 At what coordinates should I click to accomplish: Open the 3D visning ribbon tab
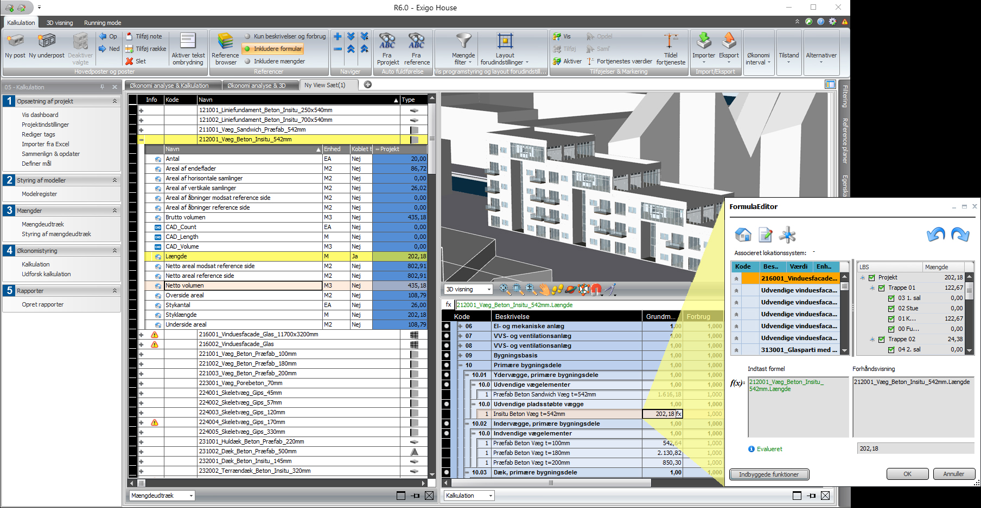[x=59, y=23]
